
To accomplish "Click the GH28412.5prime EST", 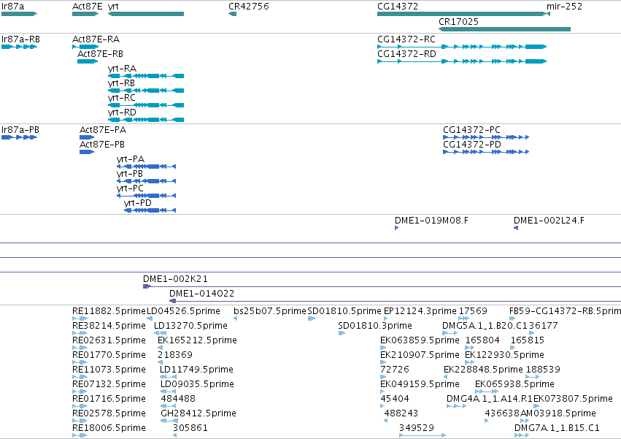I will coord(169,421).
